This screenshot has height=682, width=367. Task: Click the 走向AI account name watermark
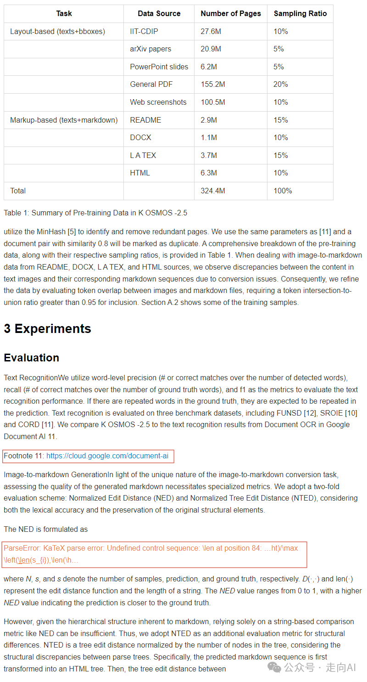pos(341,667)
